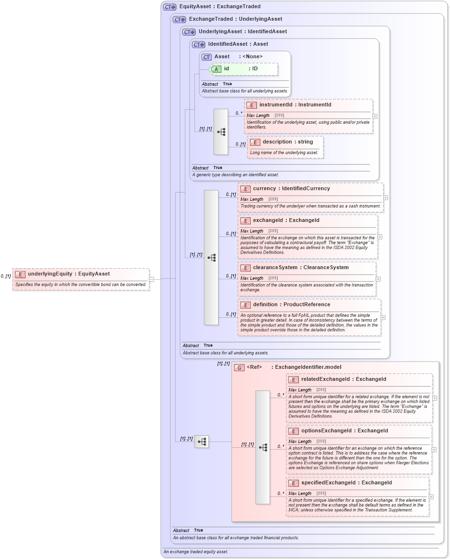
Task: Click the sequence compositor inside the Ref group
Action: tap(263, 448)
